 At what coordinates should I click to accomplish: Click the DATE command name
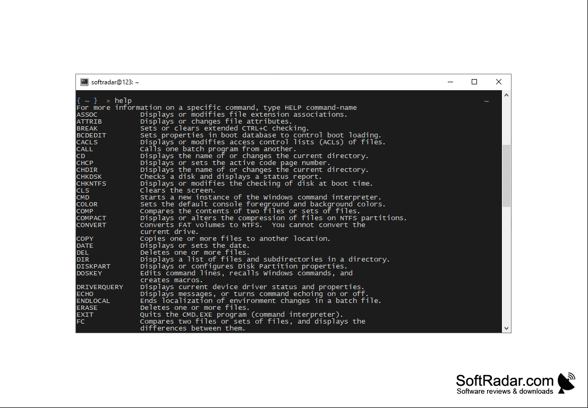coord(85,246)
